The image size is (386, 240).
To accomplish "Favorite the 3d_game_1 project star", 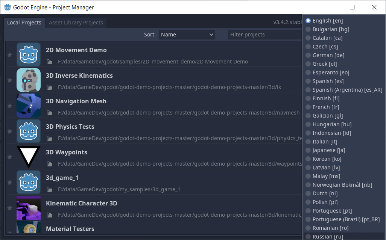I will [10, 183].
